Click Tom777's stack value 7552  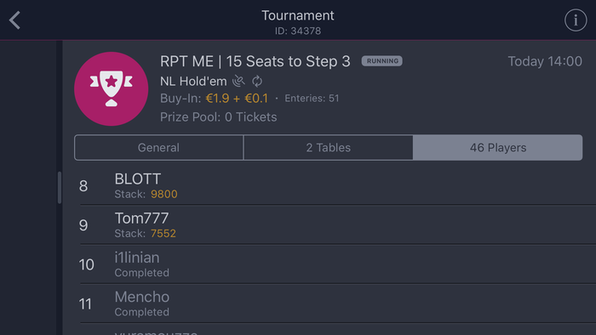tap(163, 233)
